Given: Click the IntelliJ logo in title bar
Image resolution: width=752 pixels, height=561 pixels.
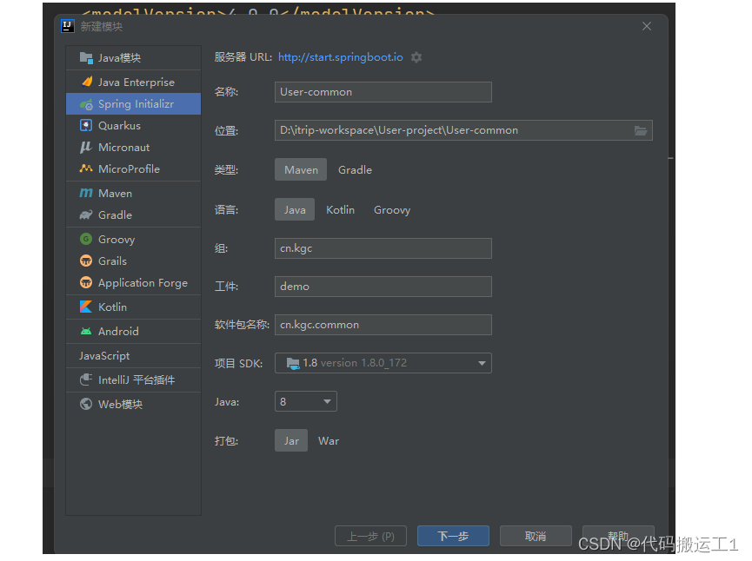Looking at the screenshot, I should (68, 26).
